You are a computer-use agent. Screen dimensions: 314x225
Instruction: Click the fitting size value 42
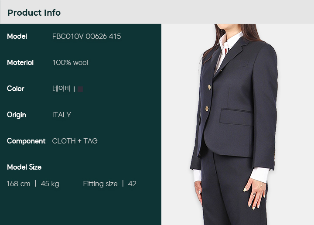click(x=132, y=184)
